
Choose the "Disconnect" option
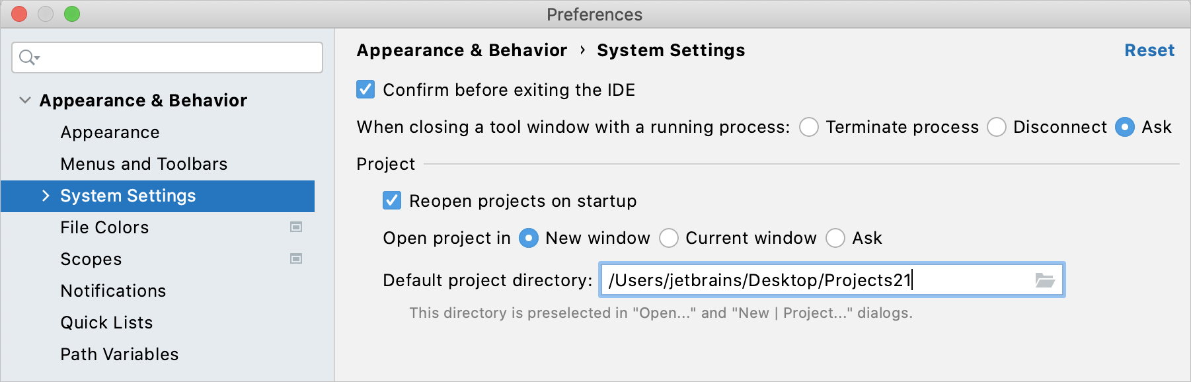(996, 127)
